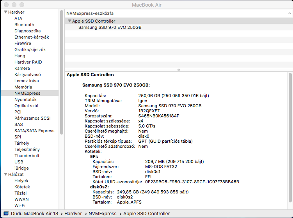Select the Hardver category header
The width and height of the screenshot is (293, 218).
tap(16, 12)
